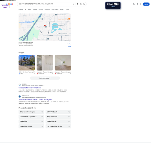Search for Global Infinity Express LLC
Screen dimensions: 153x143
(x=31, y=116)
